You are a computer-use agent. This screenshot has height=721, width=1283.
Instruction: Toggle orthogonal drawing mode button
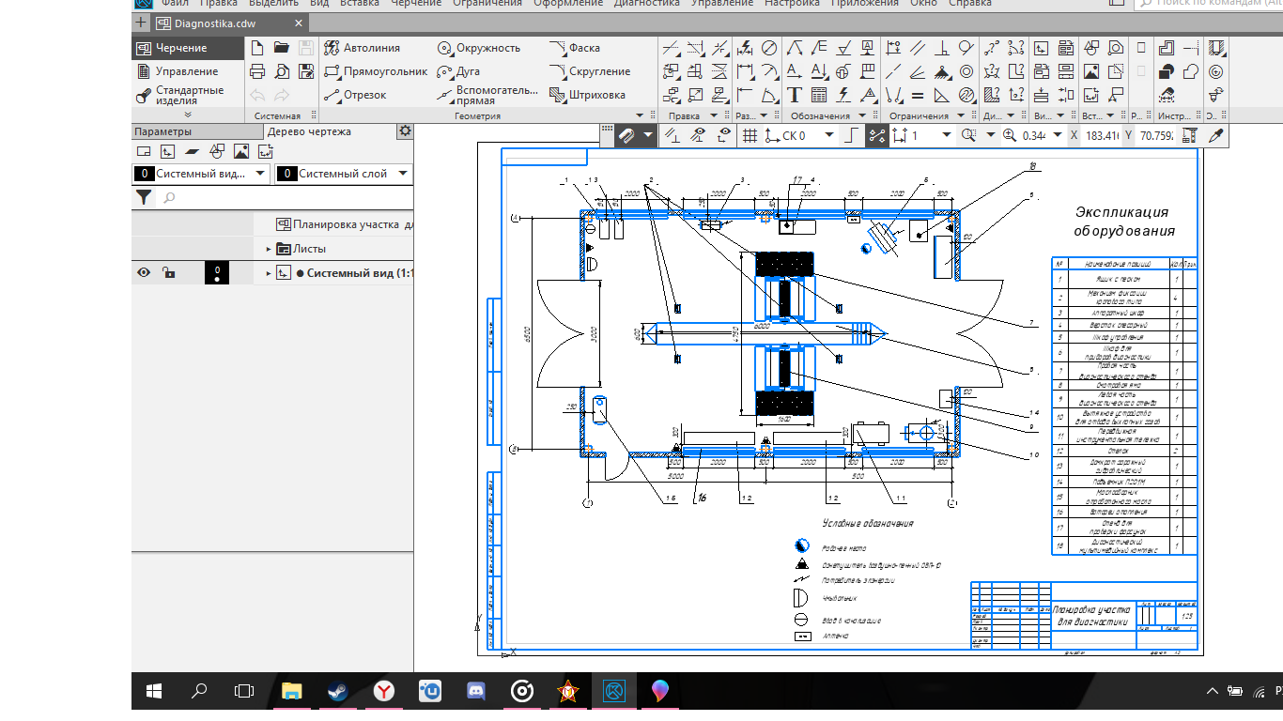pyautogui.click(x=851, y=135)
